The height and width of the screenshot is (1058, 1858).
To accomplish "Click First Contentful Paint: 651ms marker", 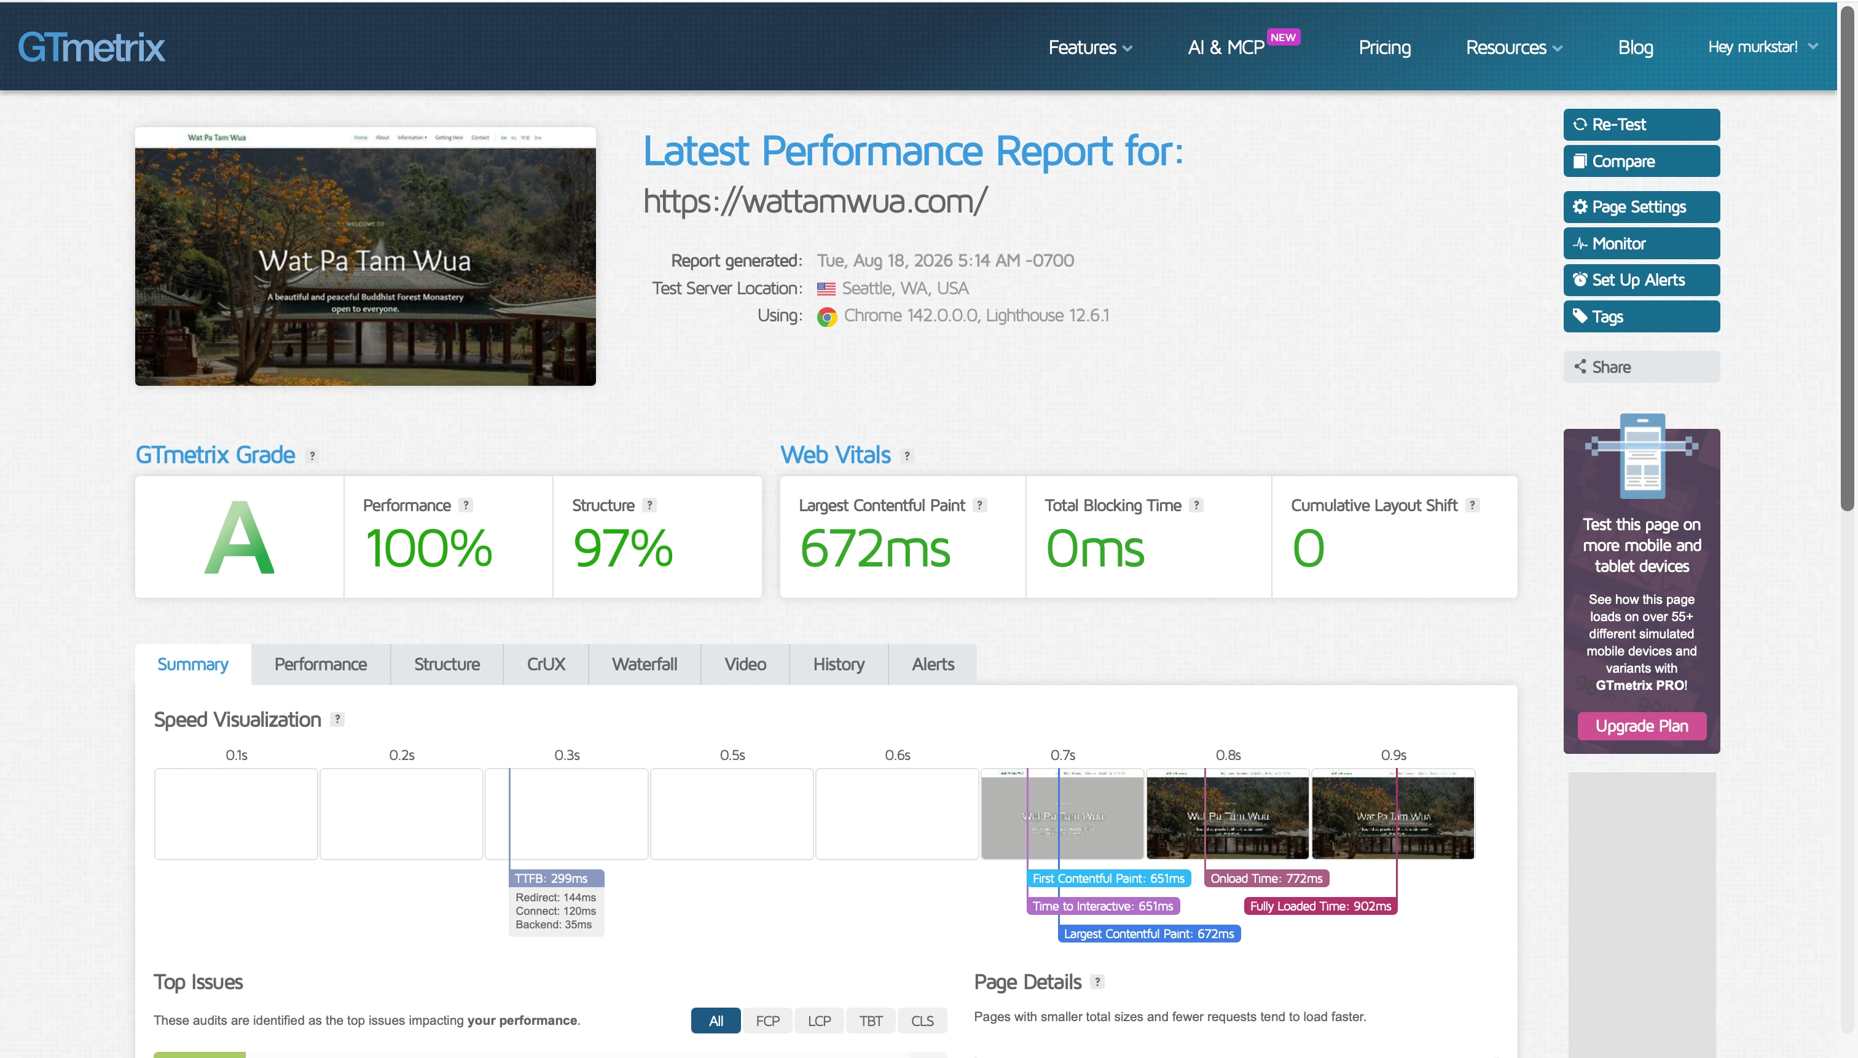I will point(1109,879).
